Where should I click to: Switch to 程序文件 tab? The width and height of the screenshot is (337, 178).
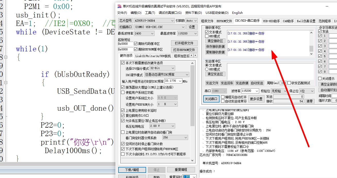pyautogui.click(x=207, y=21)
